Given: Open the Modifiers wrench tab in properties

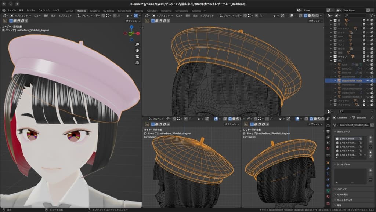Looking at the screenshot, I should tap(328, 168).
